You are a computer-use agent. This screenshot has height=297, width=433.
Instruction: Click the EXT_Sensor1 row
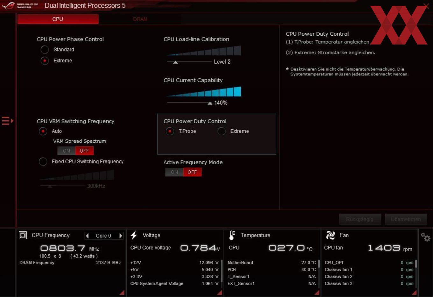click(272, 284)
